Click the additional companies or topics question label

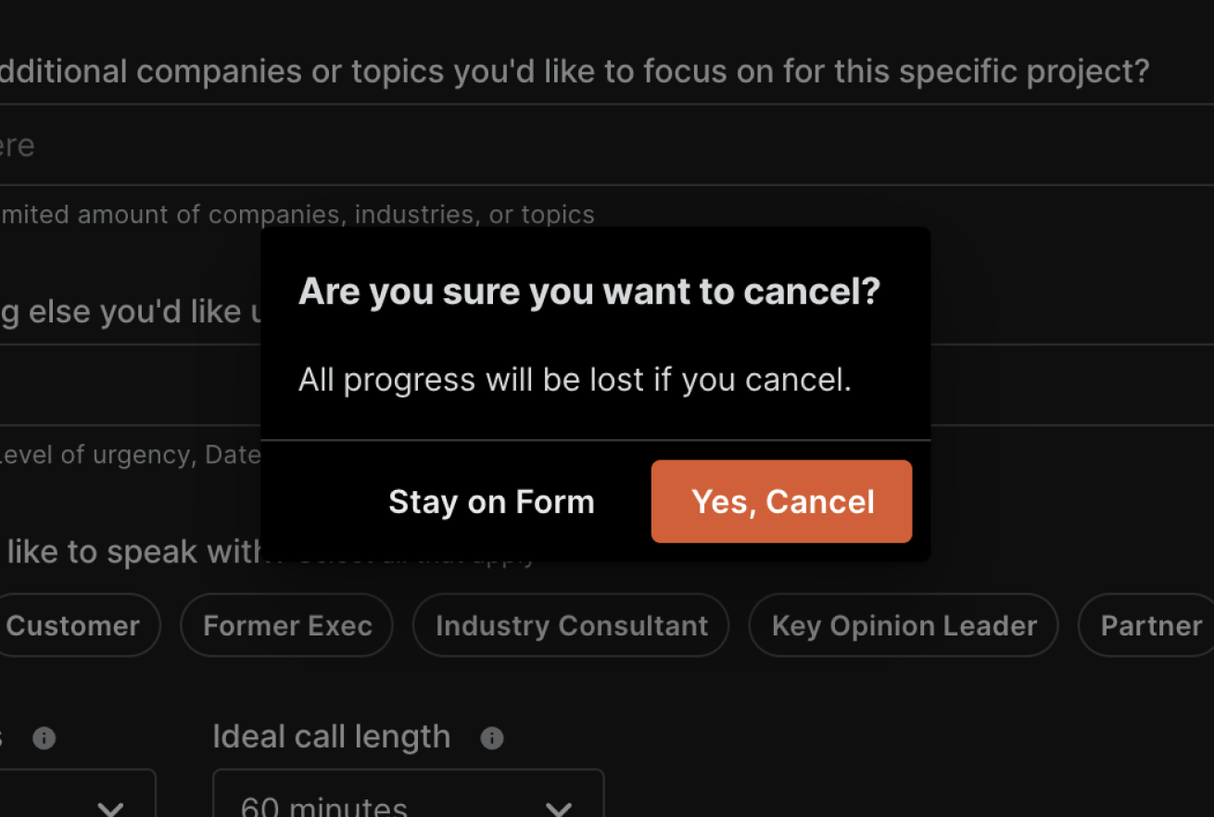[575, 71]
